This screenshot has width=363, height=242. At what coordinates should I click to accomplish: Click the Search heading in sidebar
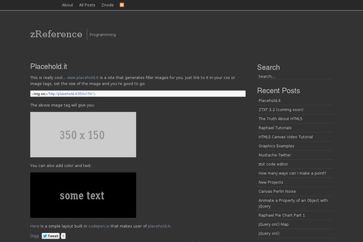[x=269, y=67]
